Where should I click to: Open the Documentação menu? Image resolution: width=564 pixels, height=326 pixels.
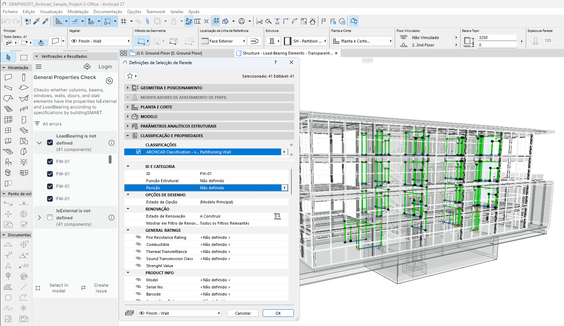[x=108, y=12]
